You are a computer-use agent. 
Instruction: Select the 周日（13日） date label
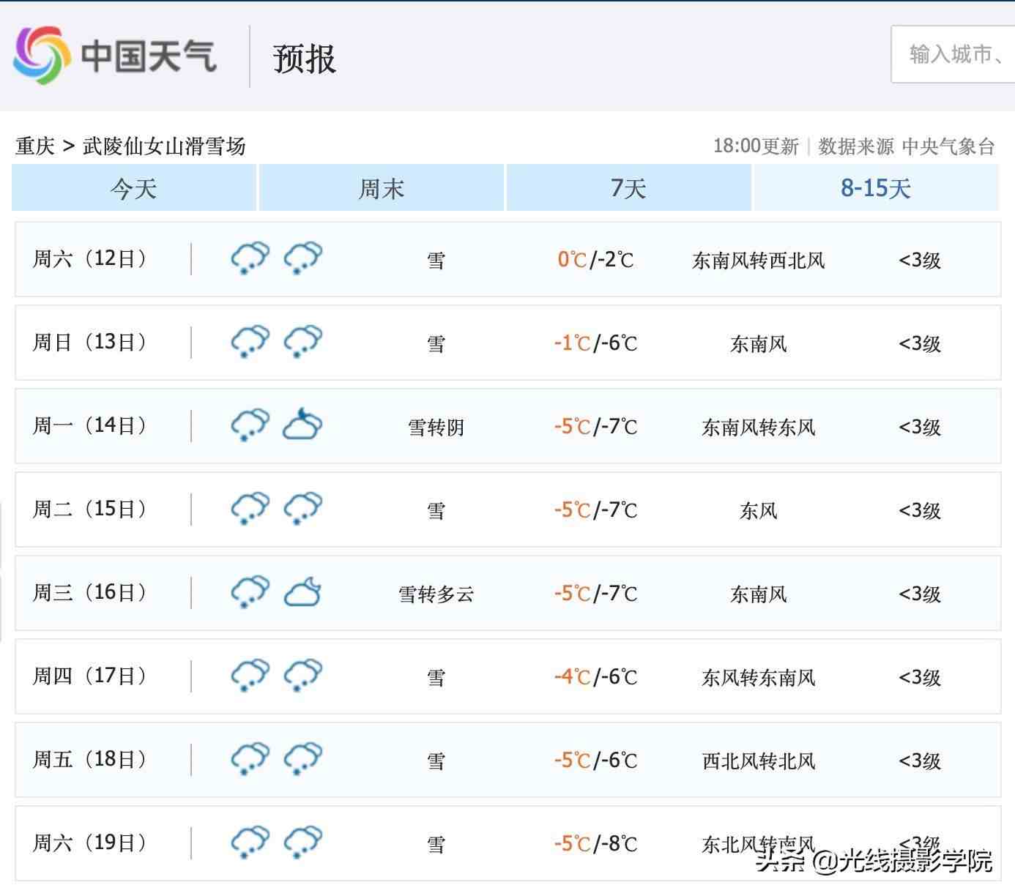pyautogui.click(x=90, y=342)
